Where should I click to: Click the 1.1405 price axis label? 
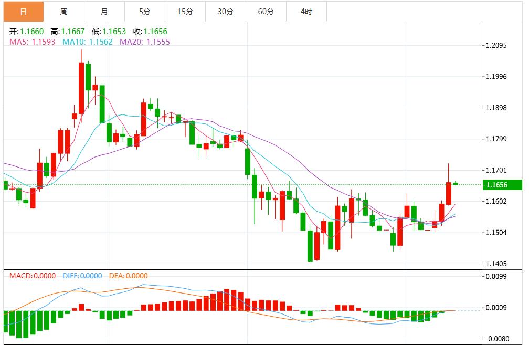tap(496, 264)
